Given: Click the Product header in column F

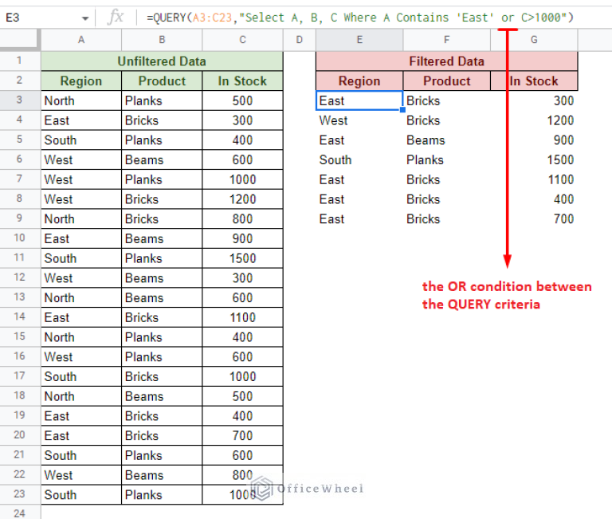Looking at the screenshot, I should point(446,81).
